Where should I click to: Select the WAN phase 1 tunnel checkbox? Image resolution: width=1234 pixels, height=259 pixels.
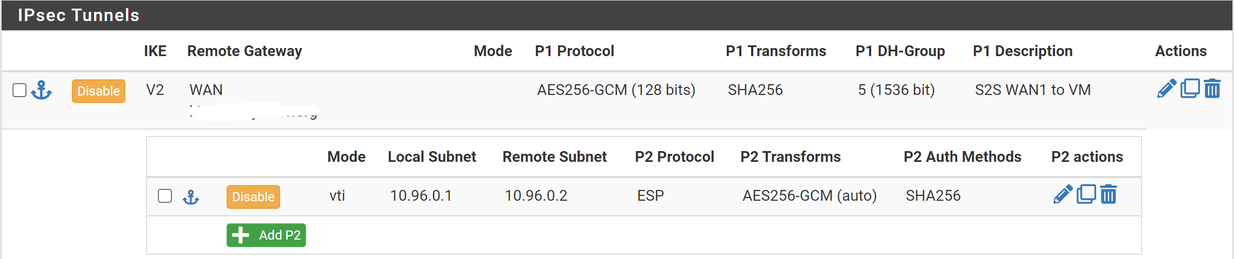coord(19,90)
